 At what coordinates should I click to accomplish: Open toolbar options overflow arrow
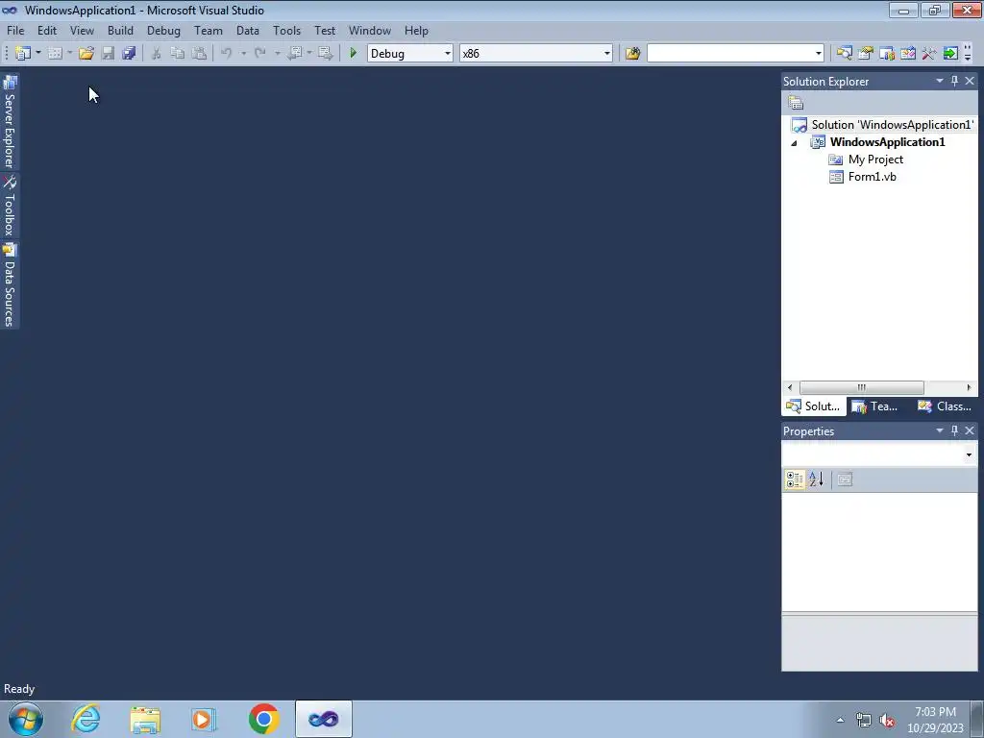pos(968,54)
